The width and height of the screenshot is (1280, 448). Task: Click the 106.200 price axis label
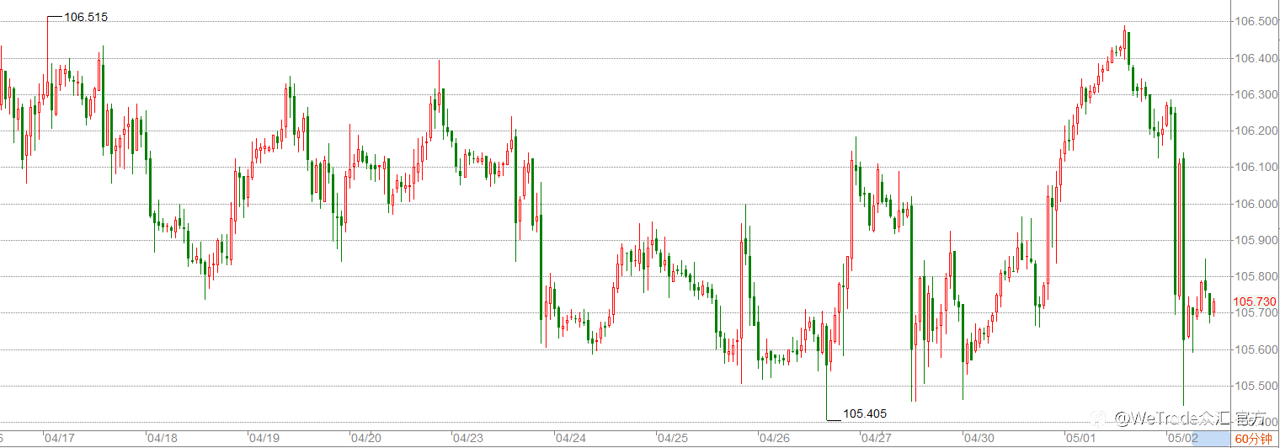pyautogui.click(x=1255, y=131)
